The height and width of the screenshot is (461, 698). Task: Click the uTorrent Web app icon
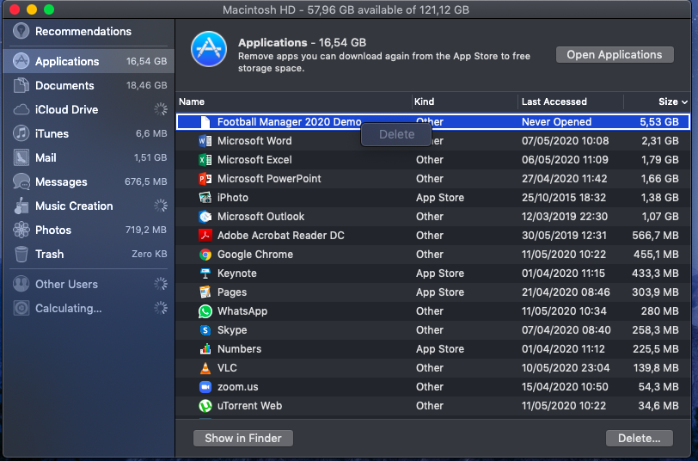[x=205, y=406]
